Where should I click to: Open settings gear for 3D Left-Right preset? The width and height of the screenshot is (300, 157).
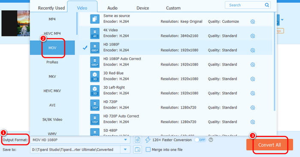pos(252,93)
